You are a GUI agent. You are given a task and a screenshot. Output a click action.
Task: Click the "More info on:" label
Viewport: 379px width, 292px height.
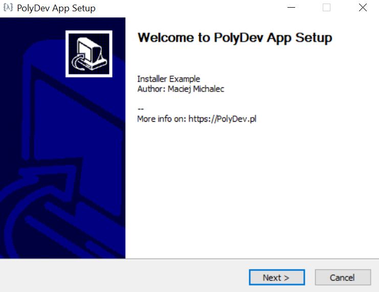[x=162, y=119]
